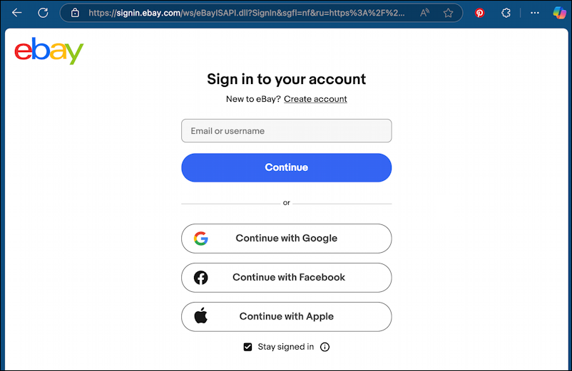Click the eBay logo
The height and width of the screenshot is (371, 572).
coord(49,51)
